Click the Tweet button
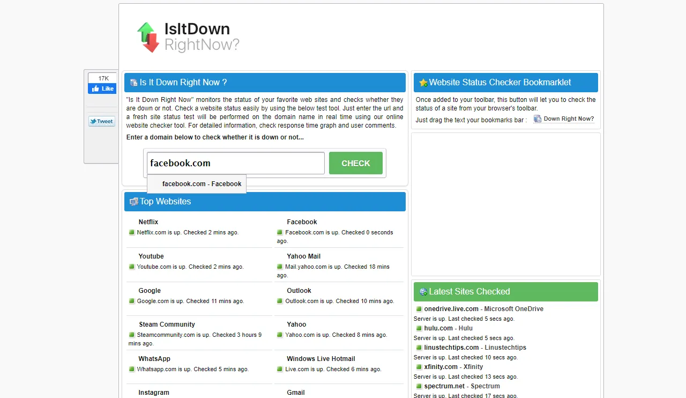Viewport: 686px width, 398px height. (102, 121)
